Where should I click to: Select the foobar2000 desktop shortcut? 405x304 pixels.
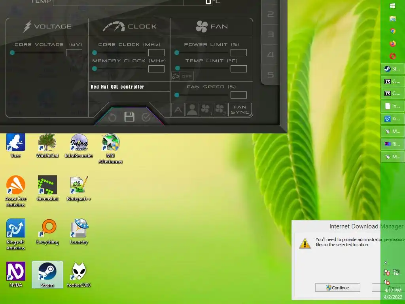pyautogui.click(x=79, y=275)
